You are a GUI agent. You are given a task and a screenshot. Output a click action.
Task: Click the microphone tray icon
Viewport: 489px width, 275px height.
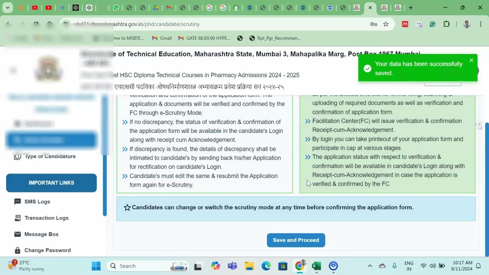click(x=395, y=266)
